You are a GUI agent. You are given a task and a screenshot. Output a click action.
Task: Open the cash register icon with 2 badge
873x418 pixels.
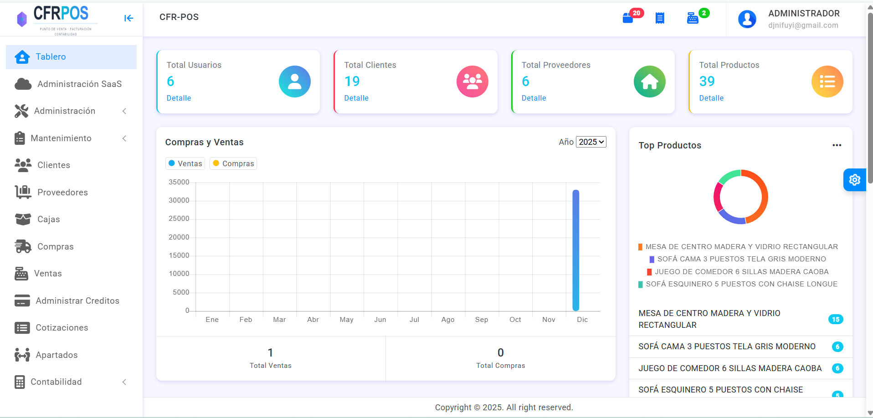coord(693,18)
